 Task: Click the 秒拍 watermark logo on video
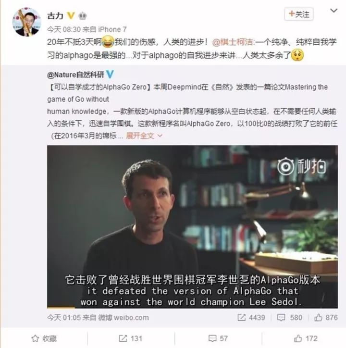pyautogui.click(x=301, y=166)
